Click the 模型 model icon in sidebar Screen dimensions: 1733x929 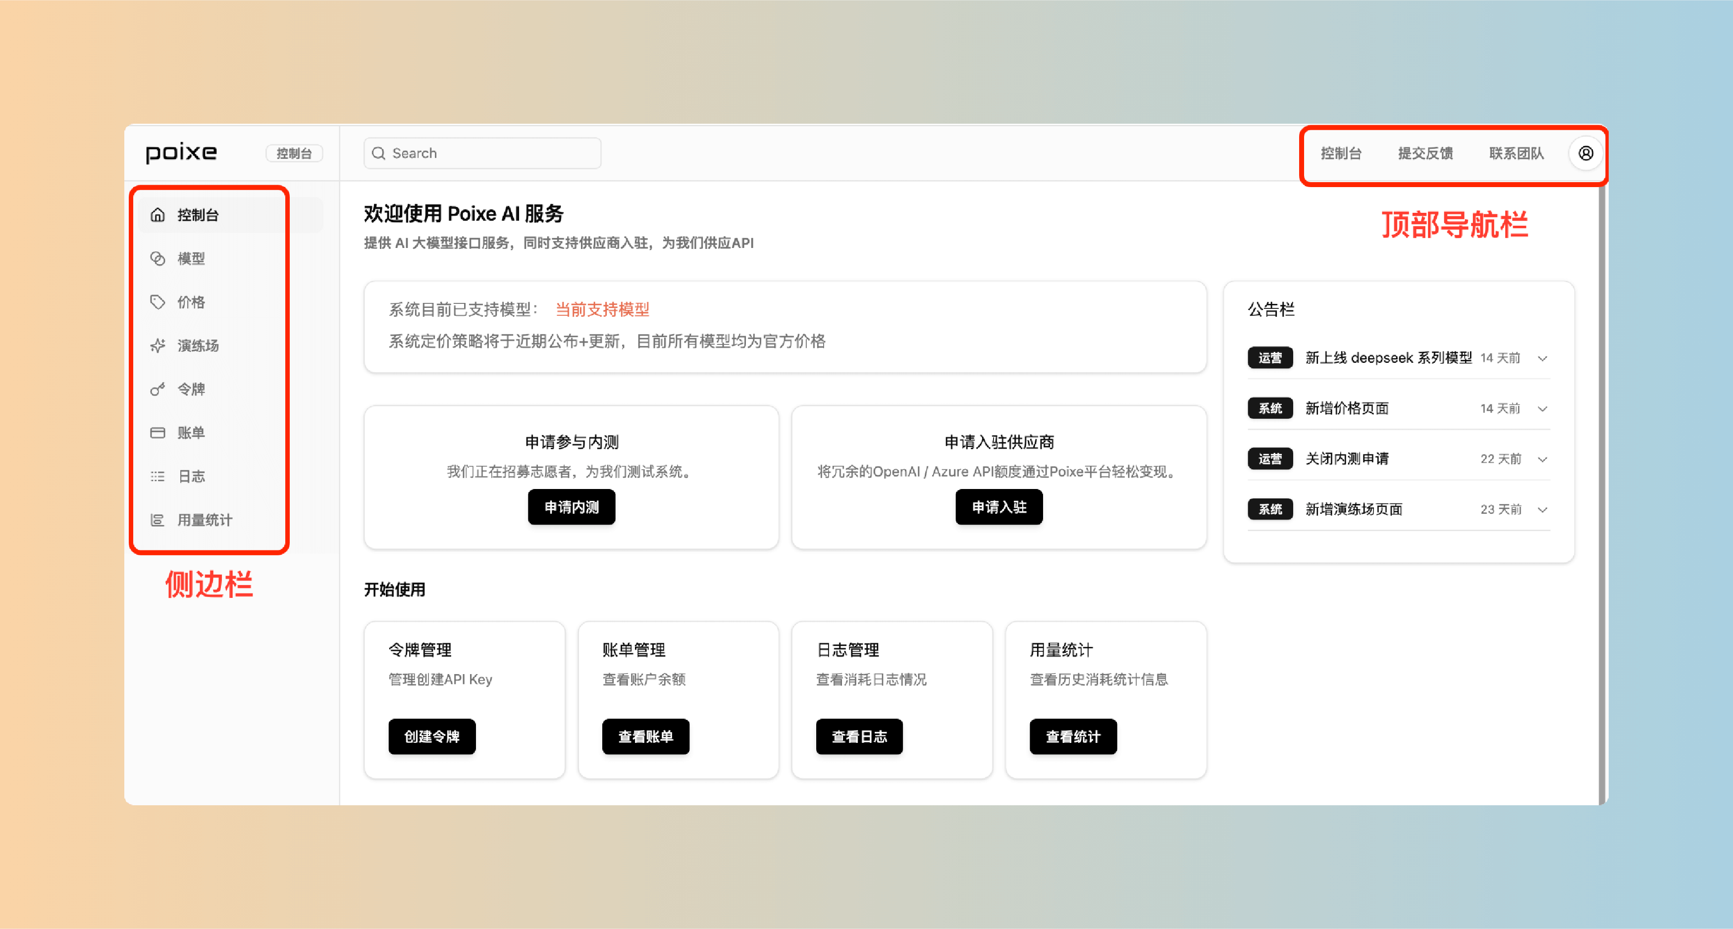[158, 259]
